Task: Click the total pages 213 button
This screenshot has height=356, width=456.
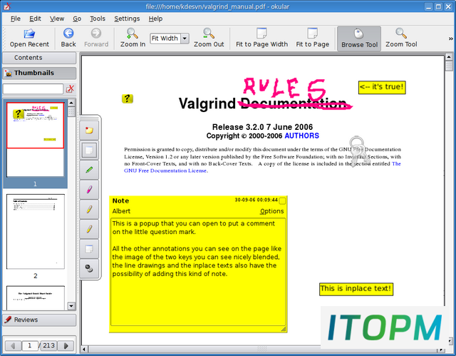Action: coord(48,345)
